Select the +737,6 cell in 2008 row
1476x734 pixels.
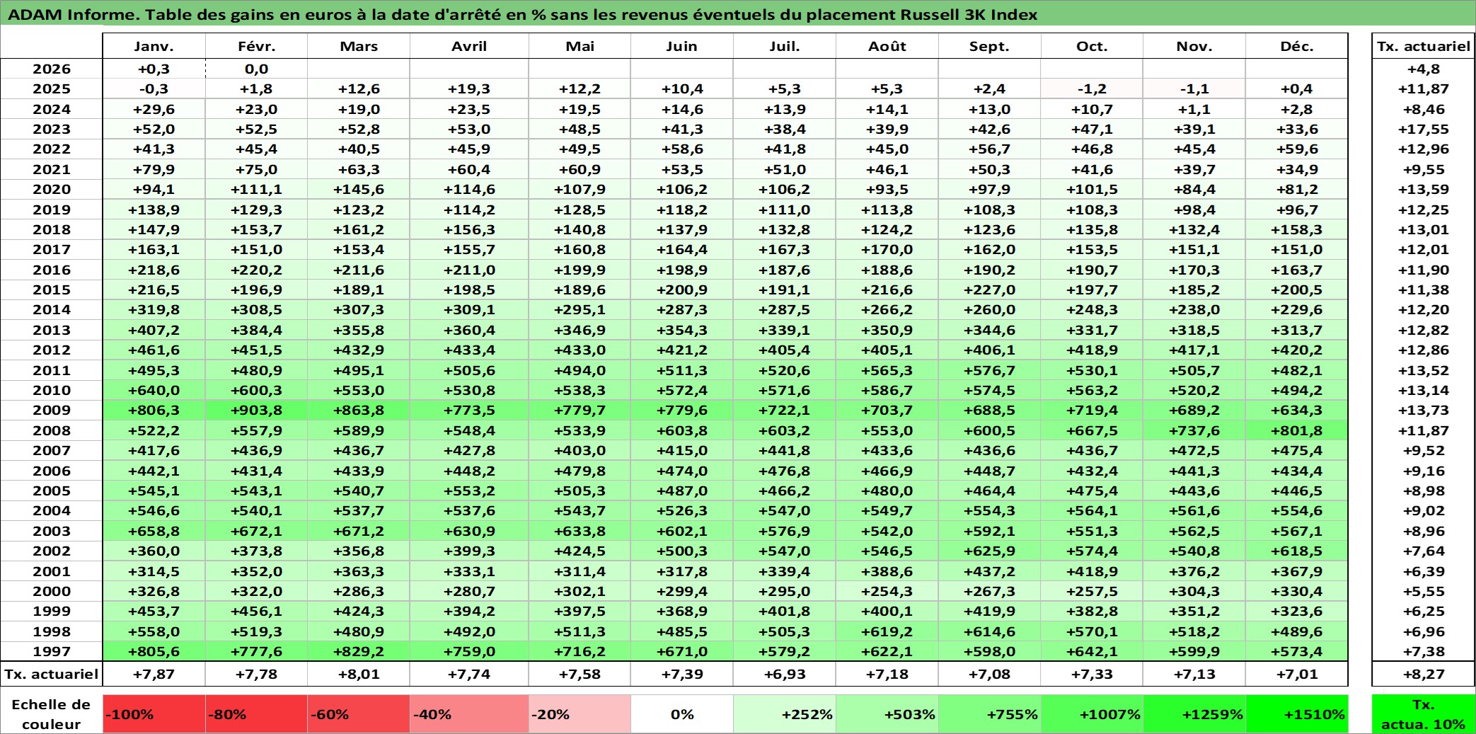tap(1194, 430)
